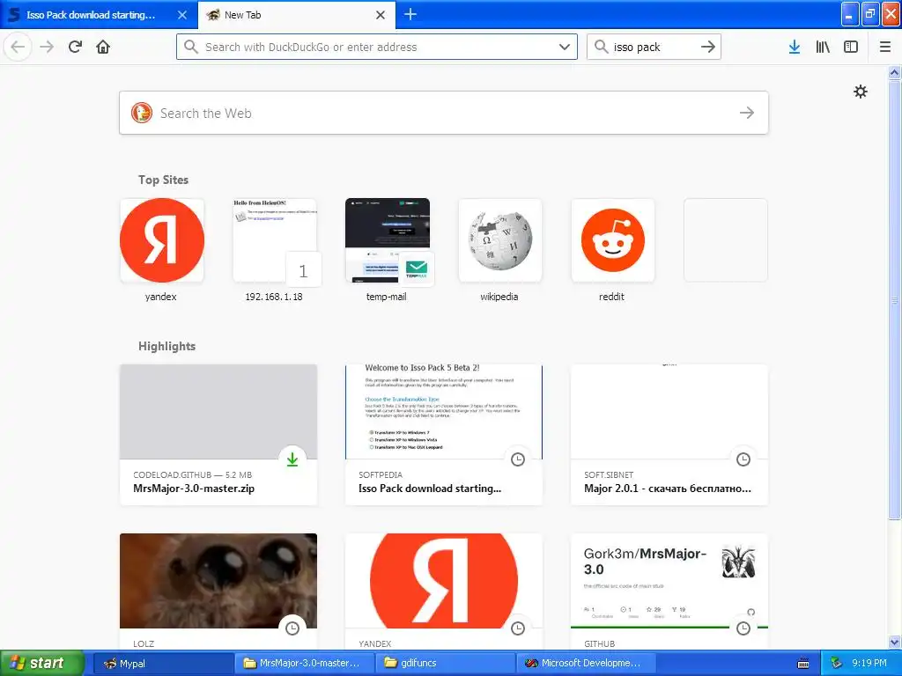Go back using the back arrow

[18, 47]
